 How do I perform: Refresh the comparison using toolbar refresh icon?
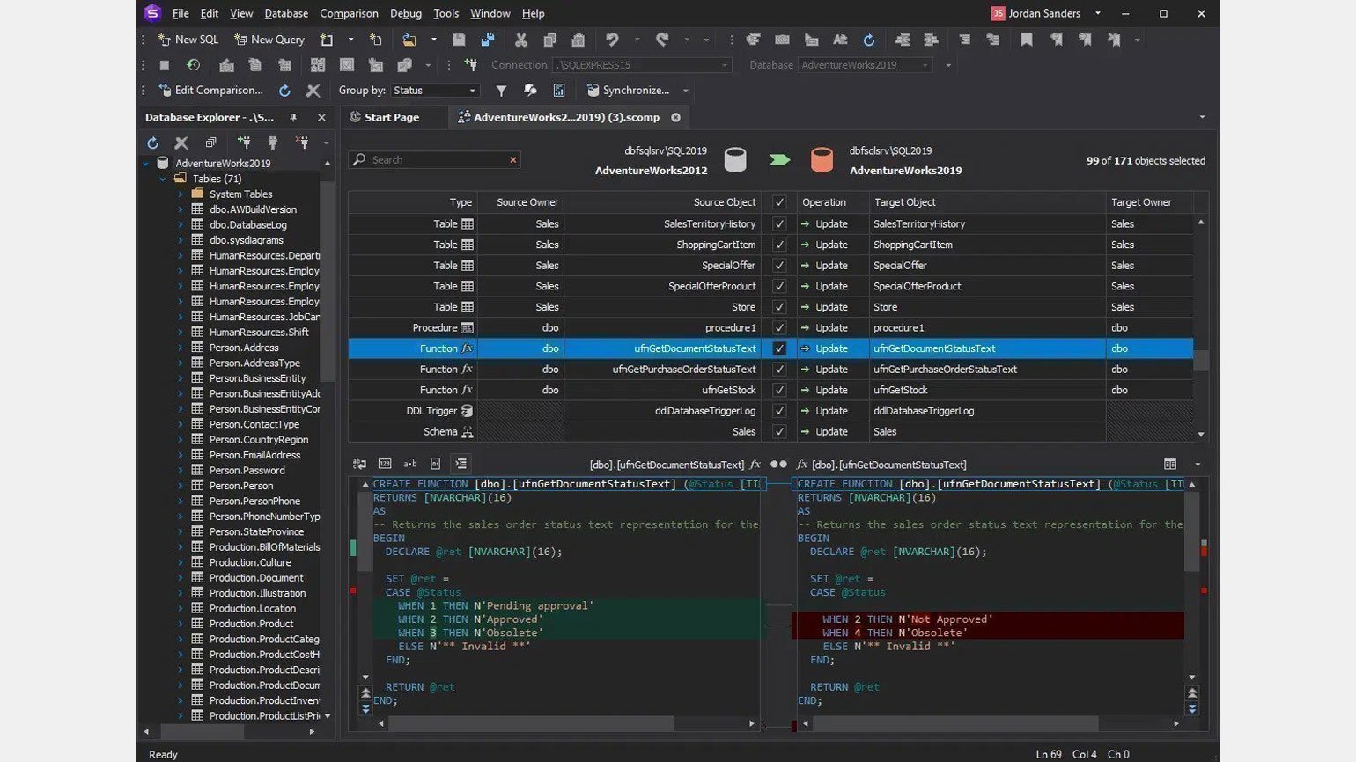pos(284,91)
